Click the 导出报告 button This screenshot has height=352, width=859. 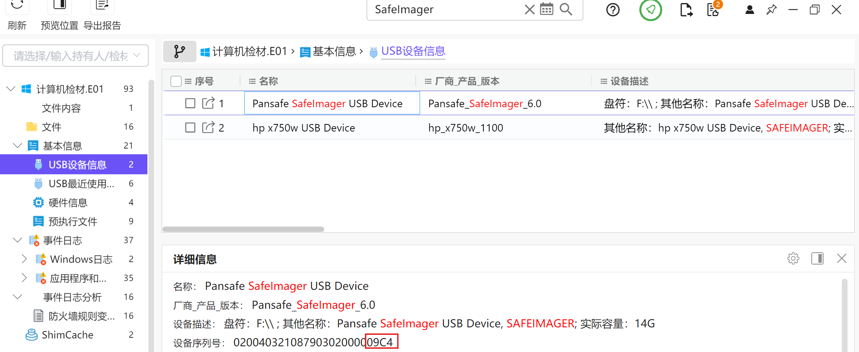(x=102, y=16)
